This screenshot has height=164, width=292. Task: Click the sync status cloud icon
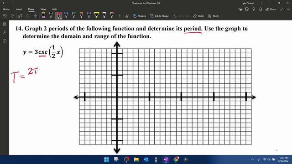pos(240,9)
